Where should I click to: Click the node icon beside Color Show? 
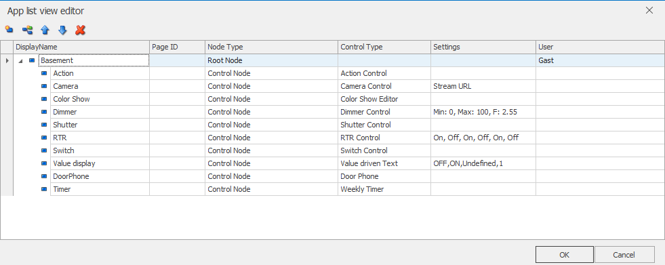pyautogui.click(x=44, y=99)
